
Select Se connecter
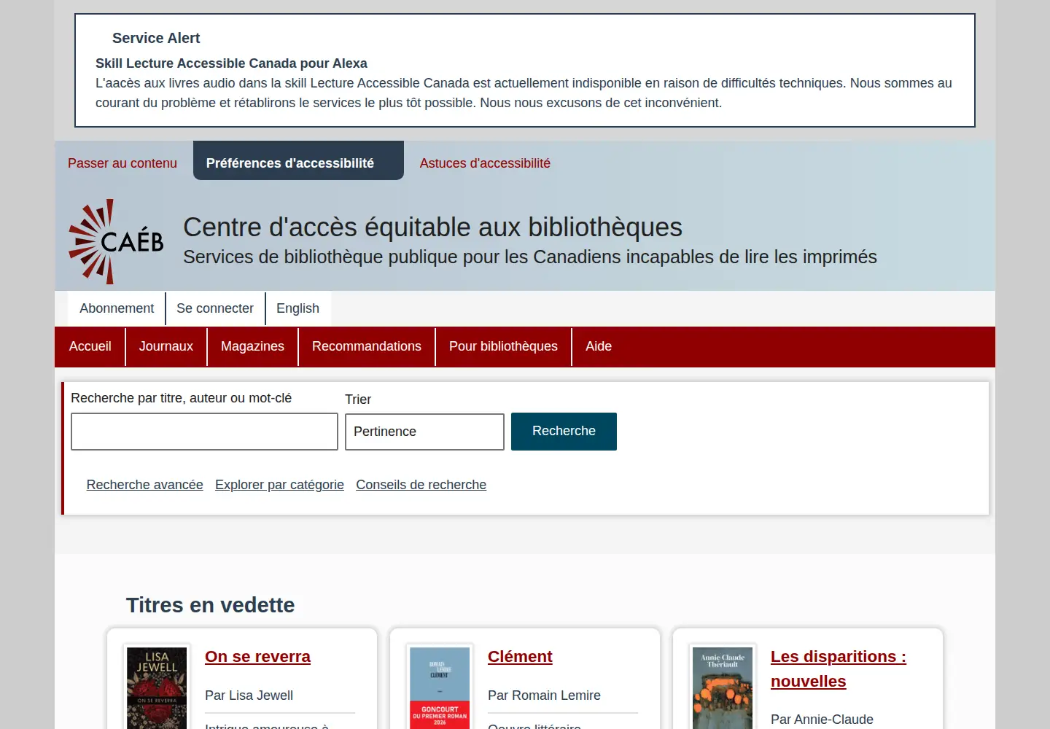[215, 308]
